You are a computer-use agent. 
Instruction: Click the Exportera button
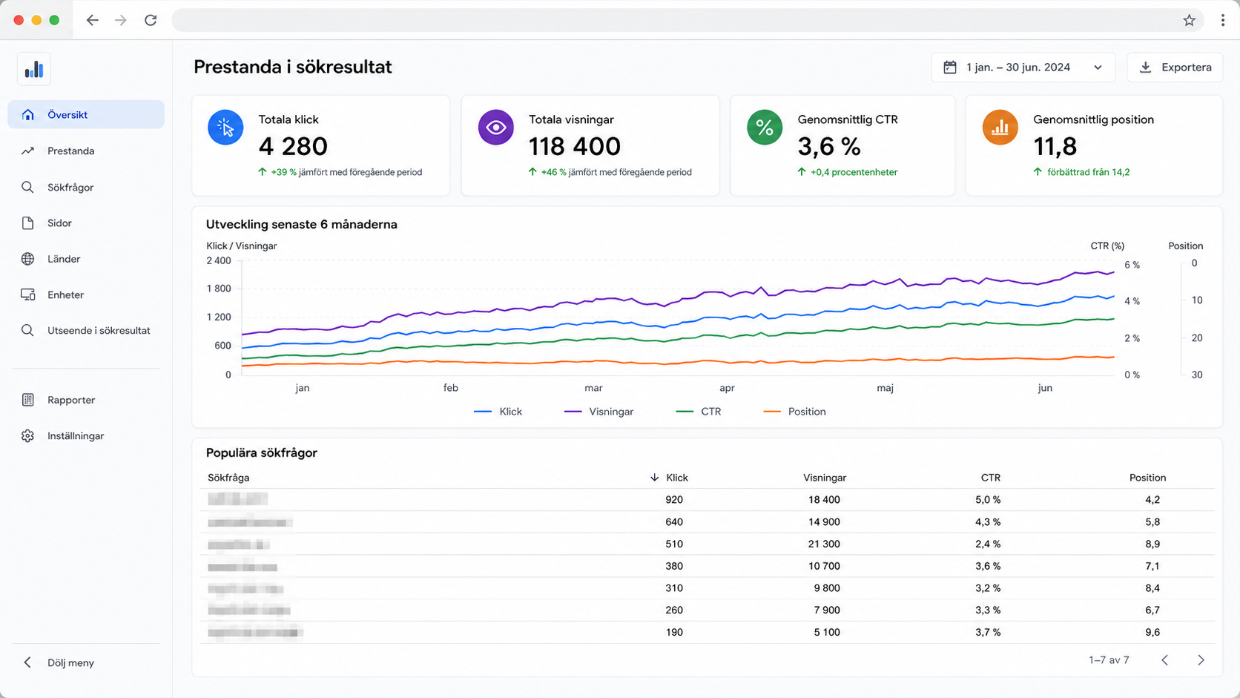click(1175, 68)
